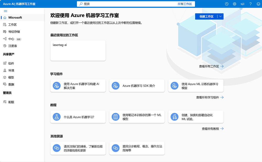262x162 pixels.
Task: Open 查找分步教程、概念、操作方法指南等 text
Action: tap(142, 148)
